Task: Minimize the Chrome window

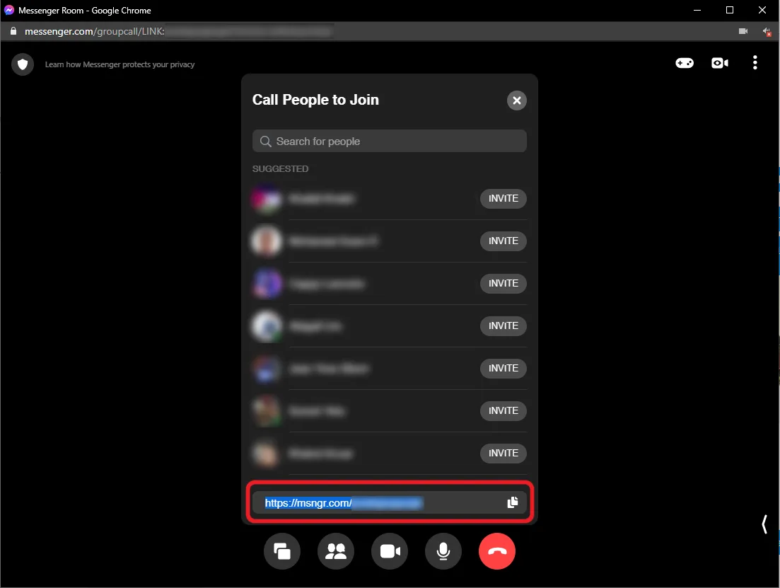Action: coord(697,10)
